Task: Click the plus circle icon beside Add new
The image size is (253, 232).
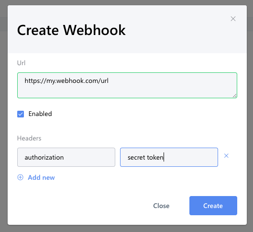Action: click(x=21, y=177)
